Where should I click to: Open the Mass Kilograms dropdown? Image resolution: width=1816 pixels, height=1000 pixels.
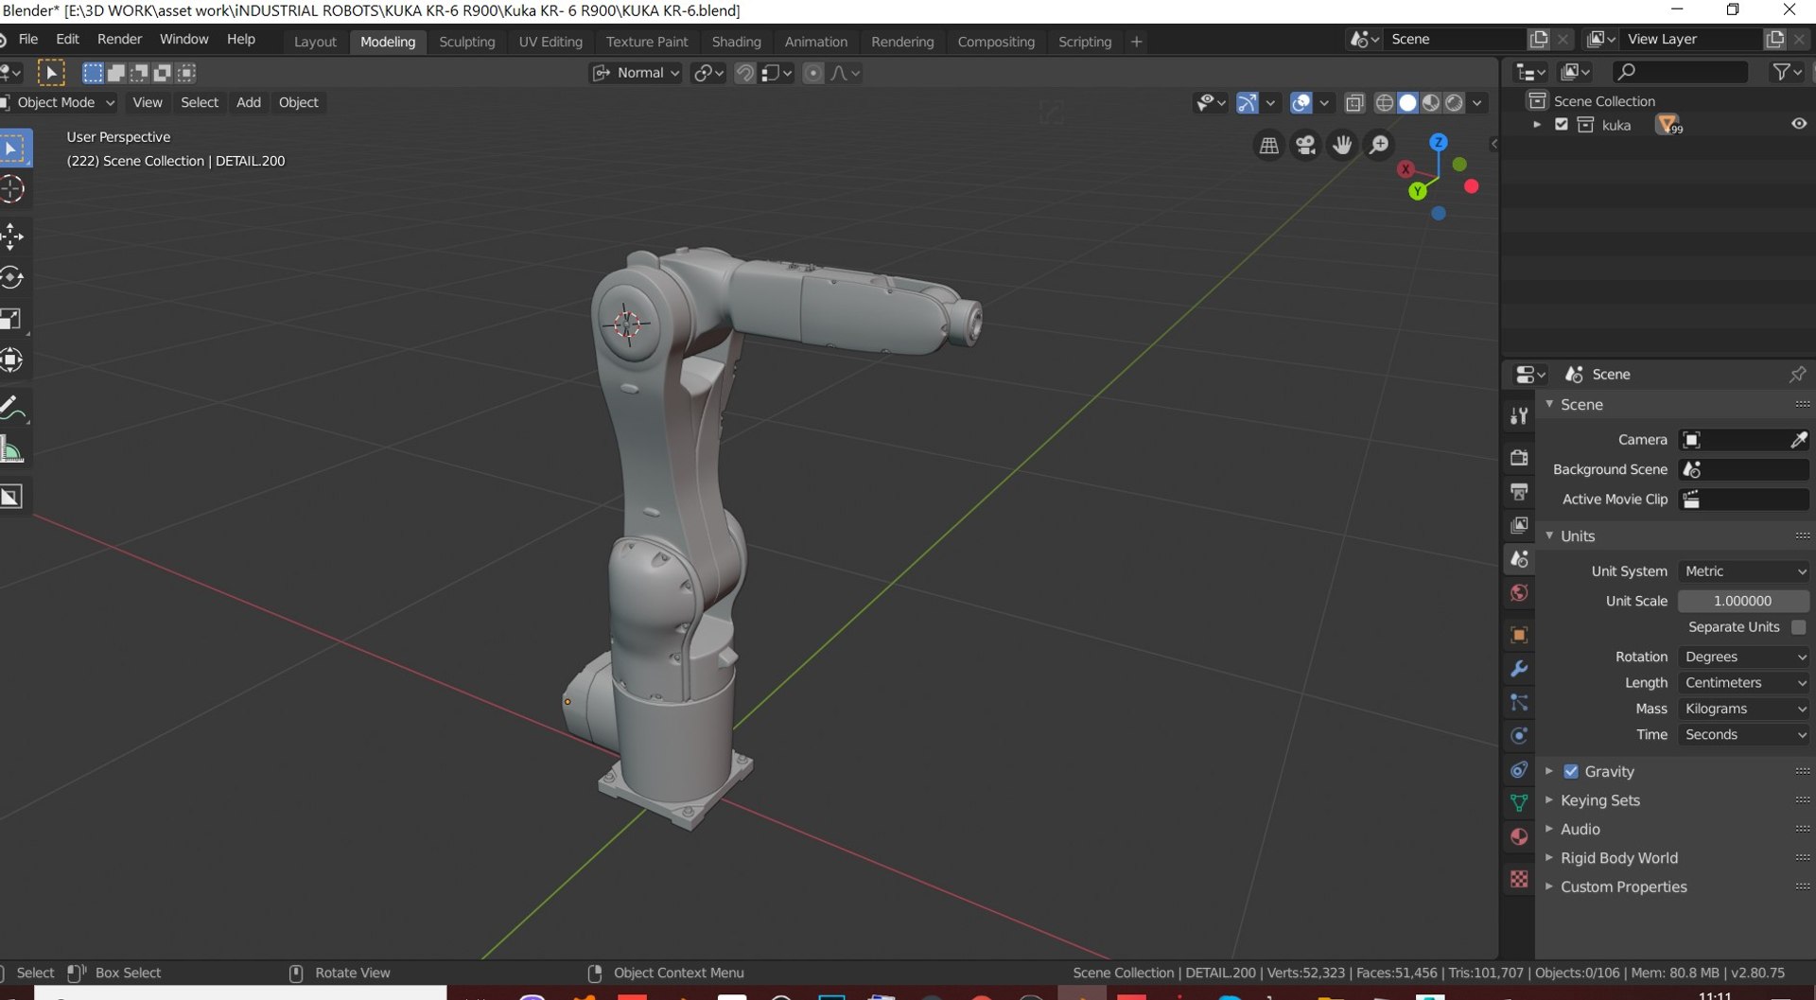(x=1743, y=709)
